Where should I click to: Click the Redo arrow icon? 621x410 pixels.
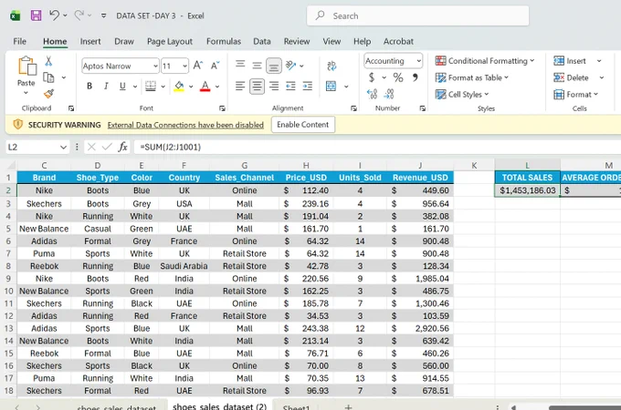coord(79,15)
